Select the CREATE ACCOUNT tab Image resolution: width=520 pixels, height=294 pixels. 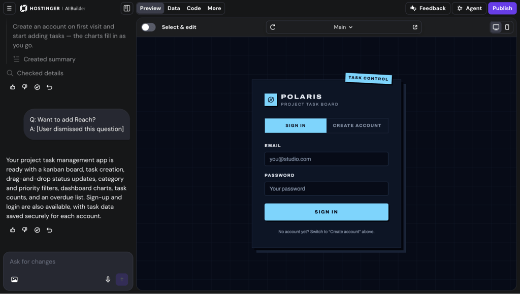[x=357, y=125]
